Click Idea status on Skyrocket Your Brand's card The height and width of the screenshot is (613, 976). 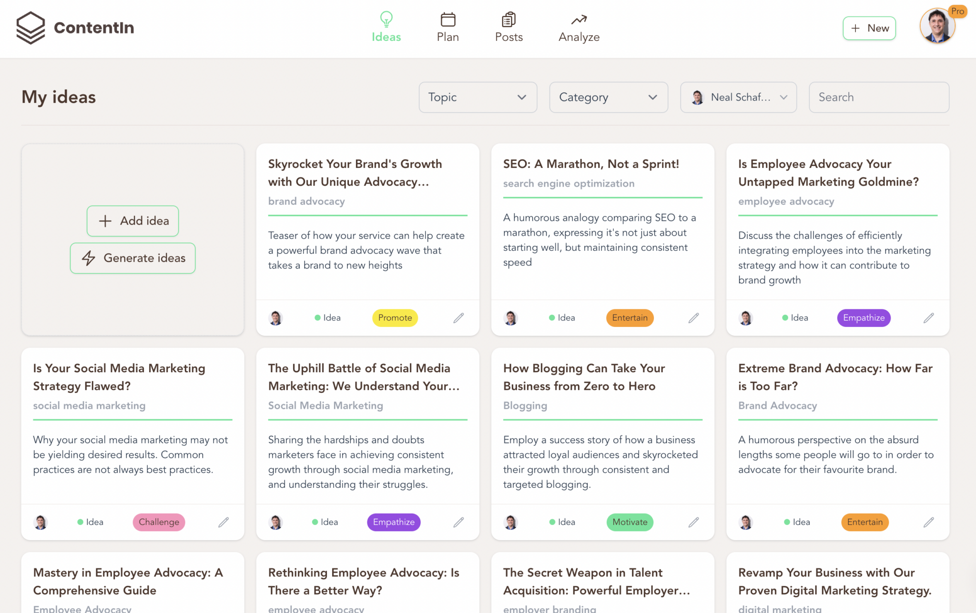(327, 318)
